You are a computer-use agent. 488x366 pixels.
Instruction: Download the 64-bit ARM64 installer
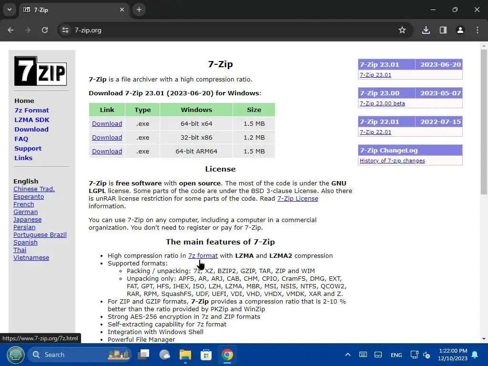point(107,151)
